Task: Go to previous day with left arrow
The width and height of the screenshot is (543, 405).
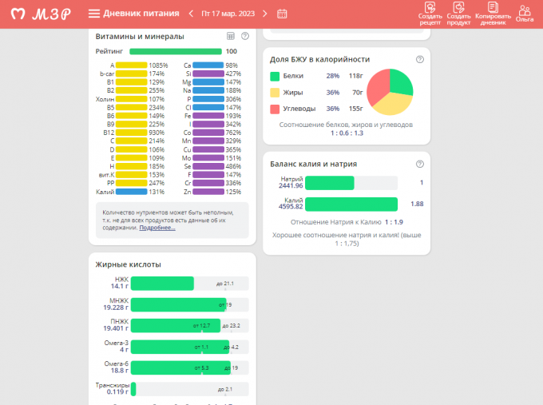Action: tap(191, 14)
